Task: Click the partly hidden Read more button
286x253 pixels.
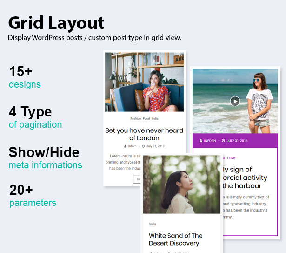Action: (x=137, y=179)
